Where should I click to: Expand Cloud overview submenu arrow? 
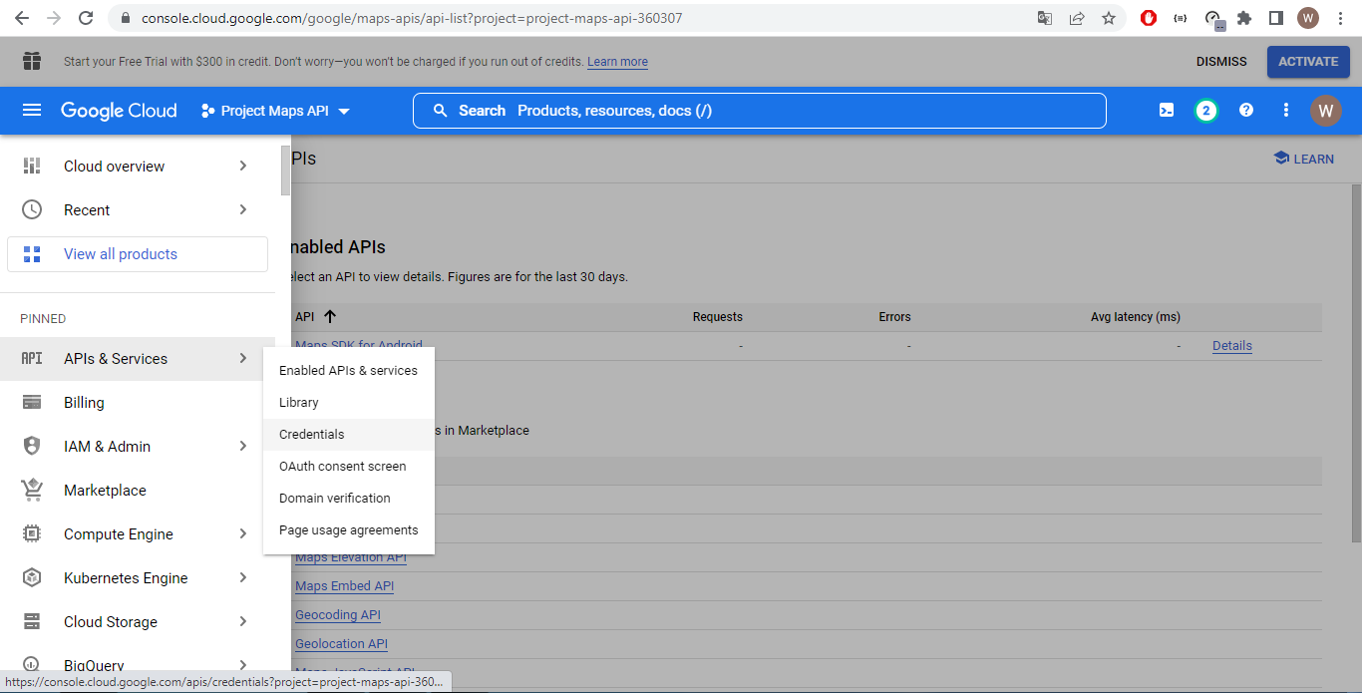click(243, 167)
